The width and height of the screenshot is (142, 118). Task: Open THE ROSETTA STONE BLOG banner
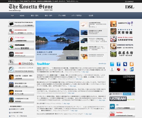(21, 24)
